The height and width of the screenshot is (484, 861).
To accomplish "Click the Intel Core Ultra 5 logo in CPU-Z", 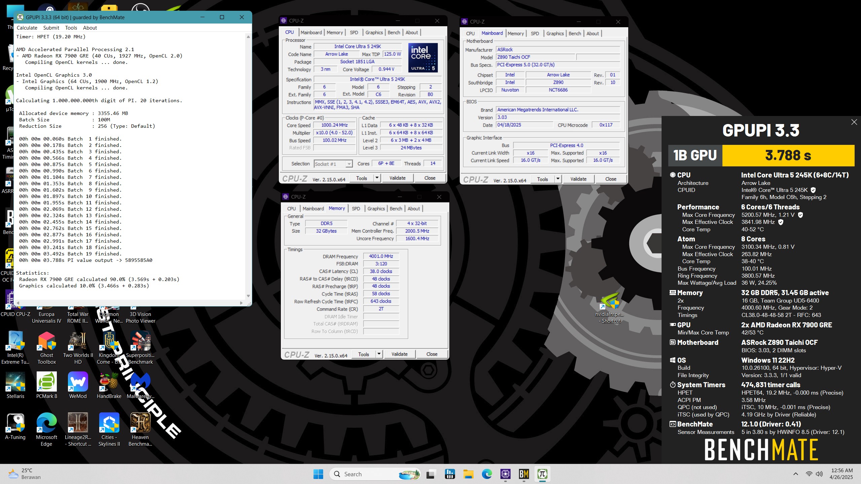I will pyautogui.click(x=423, y=57).
